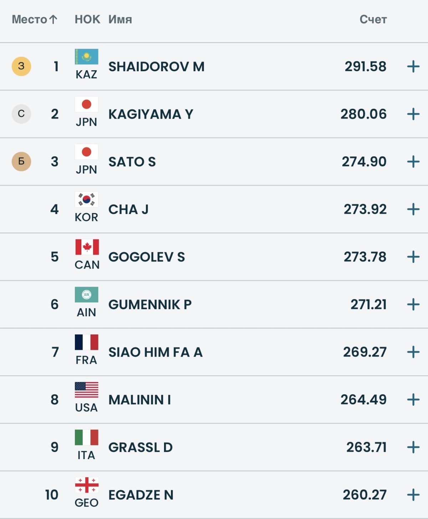Screen dimensions: 428x519
Task: Click the USA flag icon
Action: (86, 390)
